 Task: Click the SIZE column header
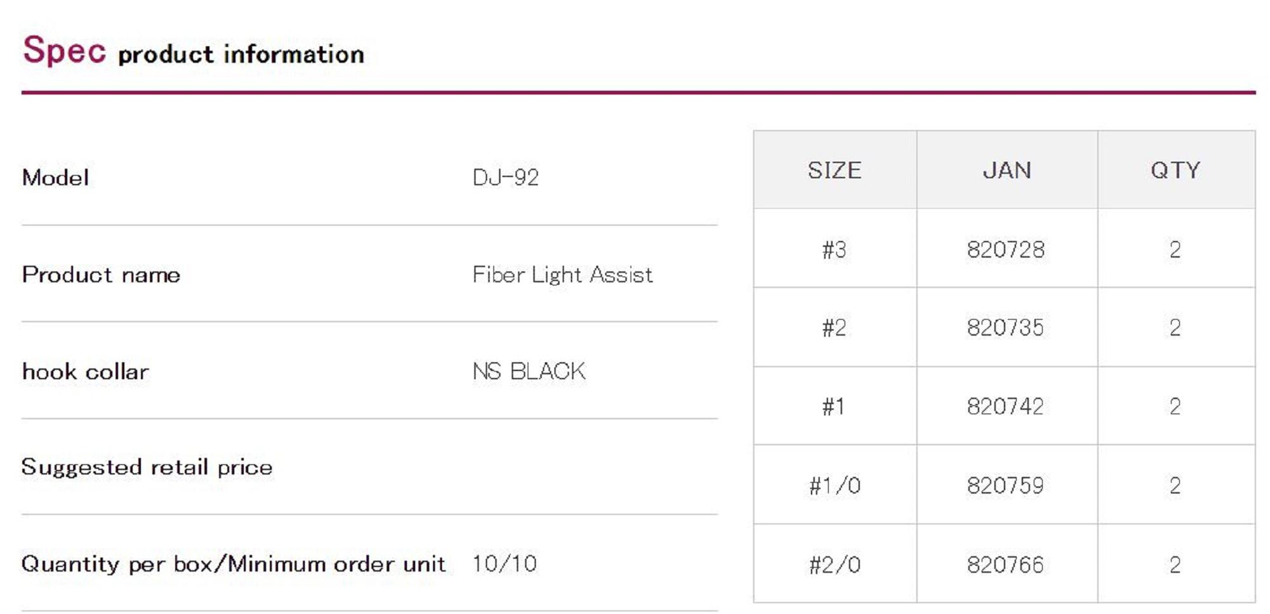pyautogui.click(x=834, y=171)
